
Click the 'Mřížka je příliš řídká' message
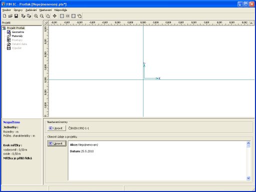click(x=17, y=158)
